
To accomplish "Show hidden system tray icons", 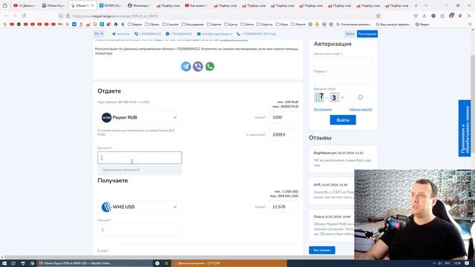I will click(x=433, y=263).
